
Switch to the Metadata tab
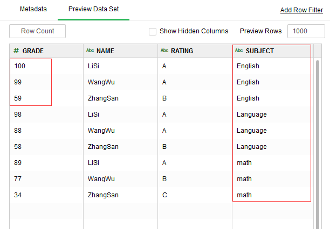(x=33, y=10)
